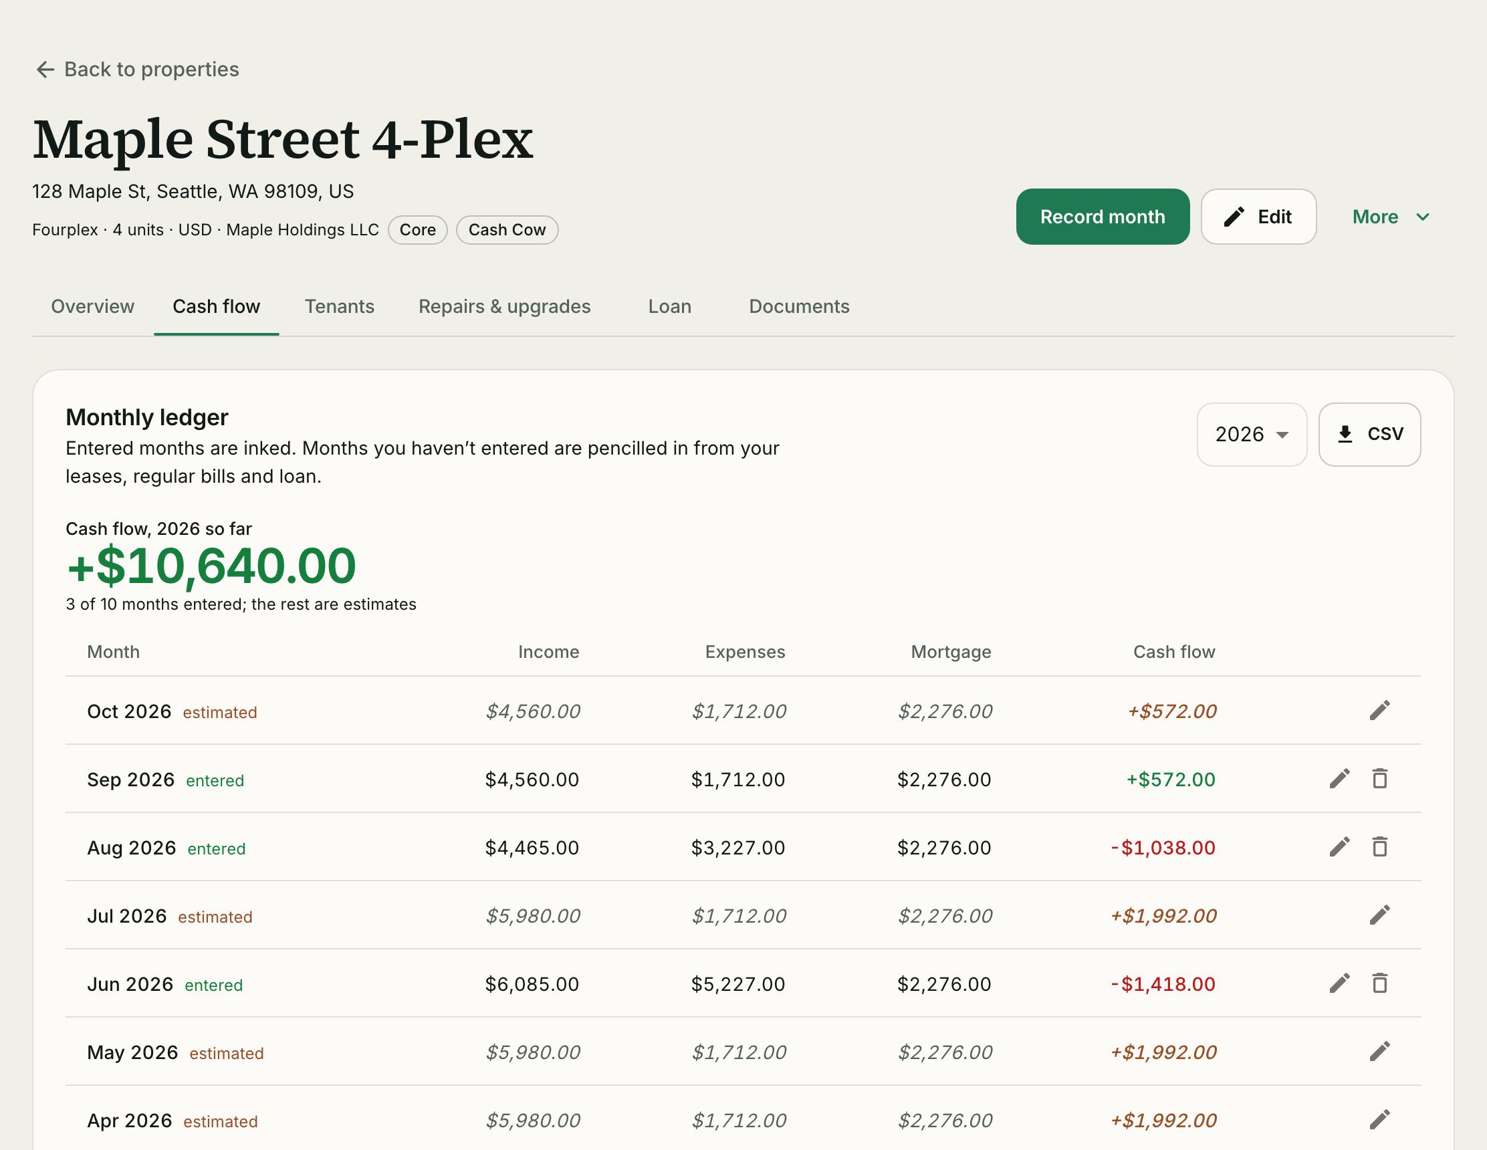The height and width of the screenshot is (1150, 1487).
Task: Edit the May 2026 estimated row
Action: pyautogui.click(x=1379, y=1051)
